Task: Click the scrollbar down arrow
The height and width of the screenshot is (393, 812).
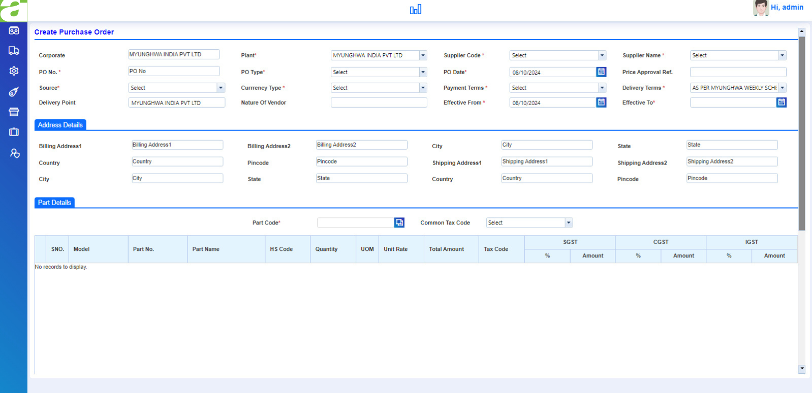Action: click(802, 369)
